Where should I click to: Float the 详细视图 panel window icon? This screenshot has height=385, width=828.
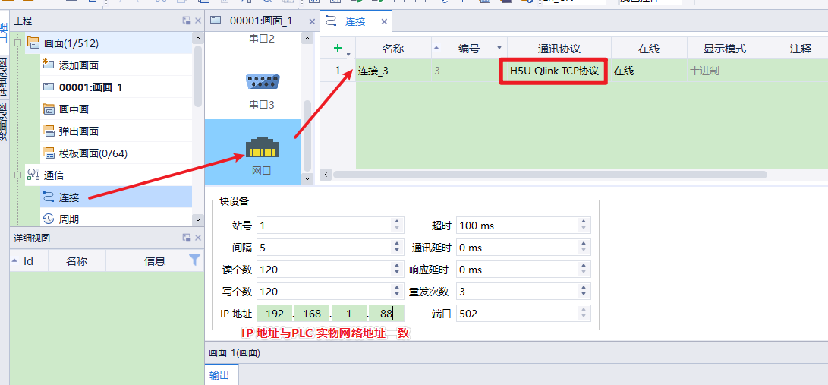tap(187, 238)
